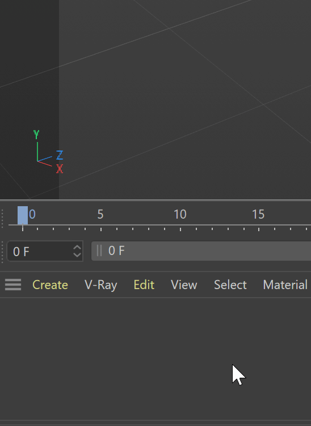Increase frame with the up stepper arrow
The image size is (311, 426).
77,247
